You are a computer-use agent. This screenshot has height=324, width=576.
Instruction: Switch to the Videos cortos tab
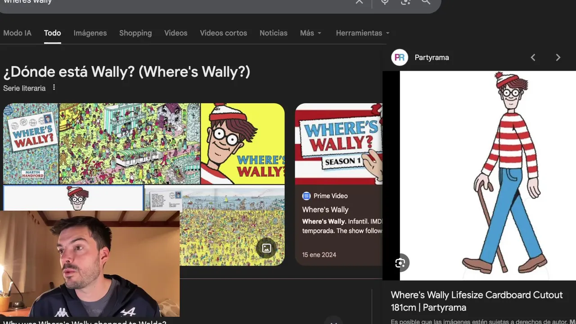point(223,33)
